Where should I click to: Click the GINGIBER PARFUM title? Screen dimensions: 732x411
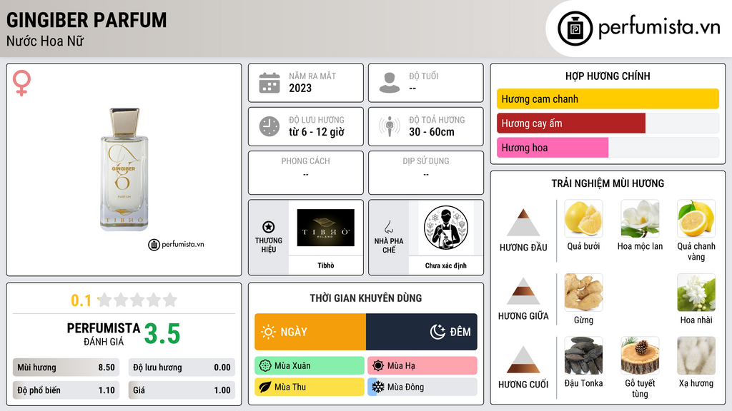click(x=86, y=20)
